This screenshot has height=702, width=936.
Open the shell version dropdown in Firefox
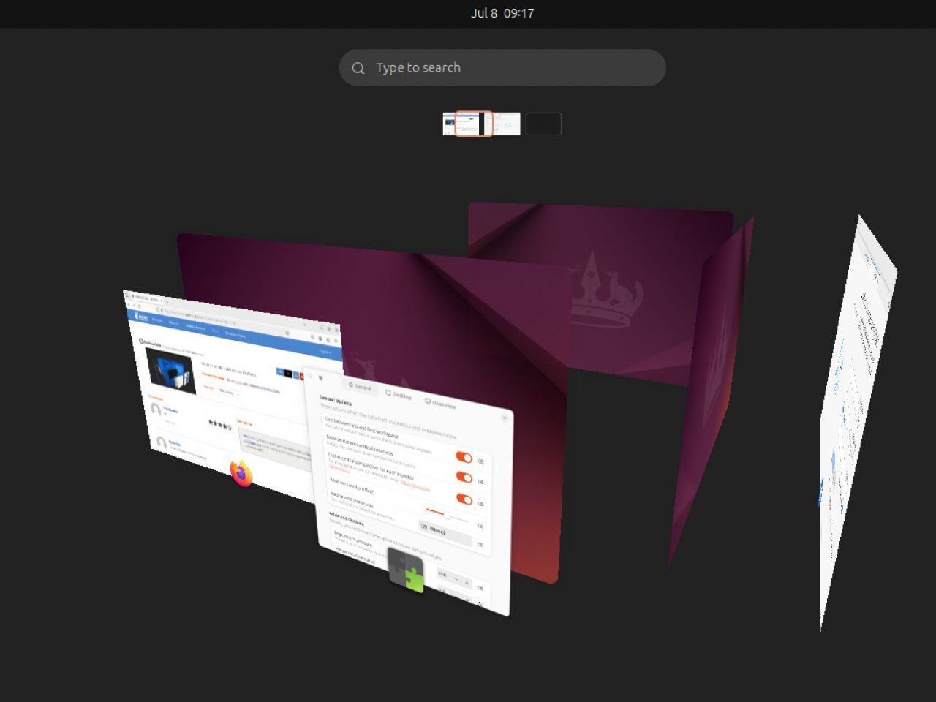[x=228, y=392]
